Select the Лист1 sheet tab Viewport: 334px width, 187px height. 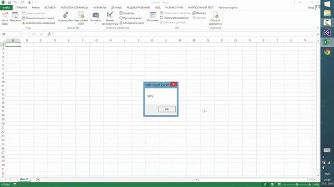(24, 179)
